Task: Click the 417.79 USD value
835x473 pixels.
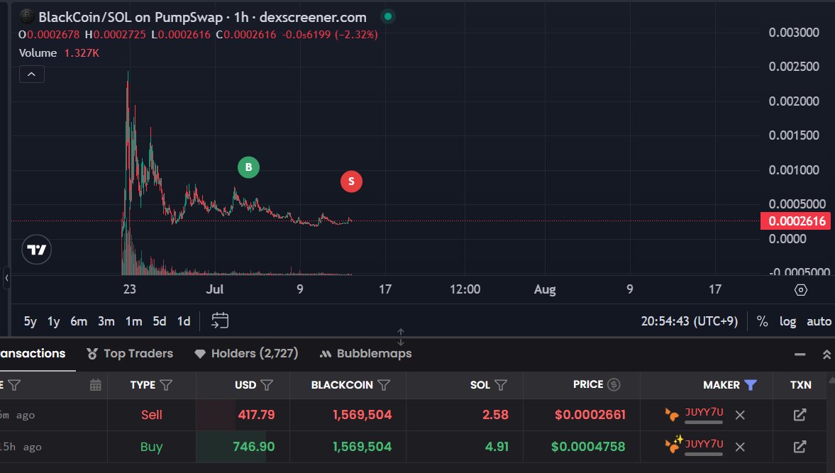Action: (x=256, y=415)
